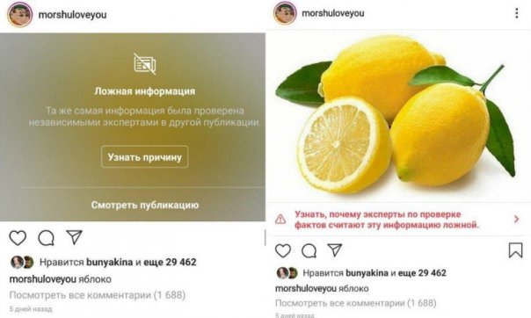This screenshot has width=531, height=318.
Task: Open morshuloveyou avatar on right post
Action: 285,13
